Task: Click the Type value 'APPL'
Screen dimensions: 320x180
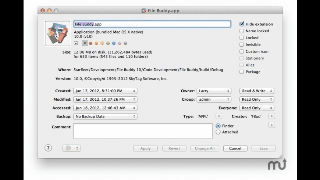Action: pyautogui.click(x=203, y=116)
